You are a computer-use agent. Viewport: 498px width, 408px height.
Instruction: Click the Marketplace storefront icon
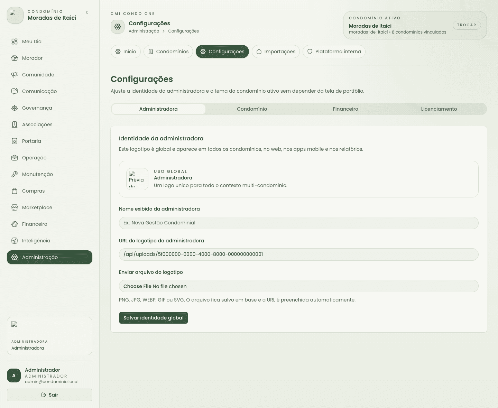click(15, 207)
